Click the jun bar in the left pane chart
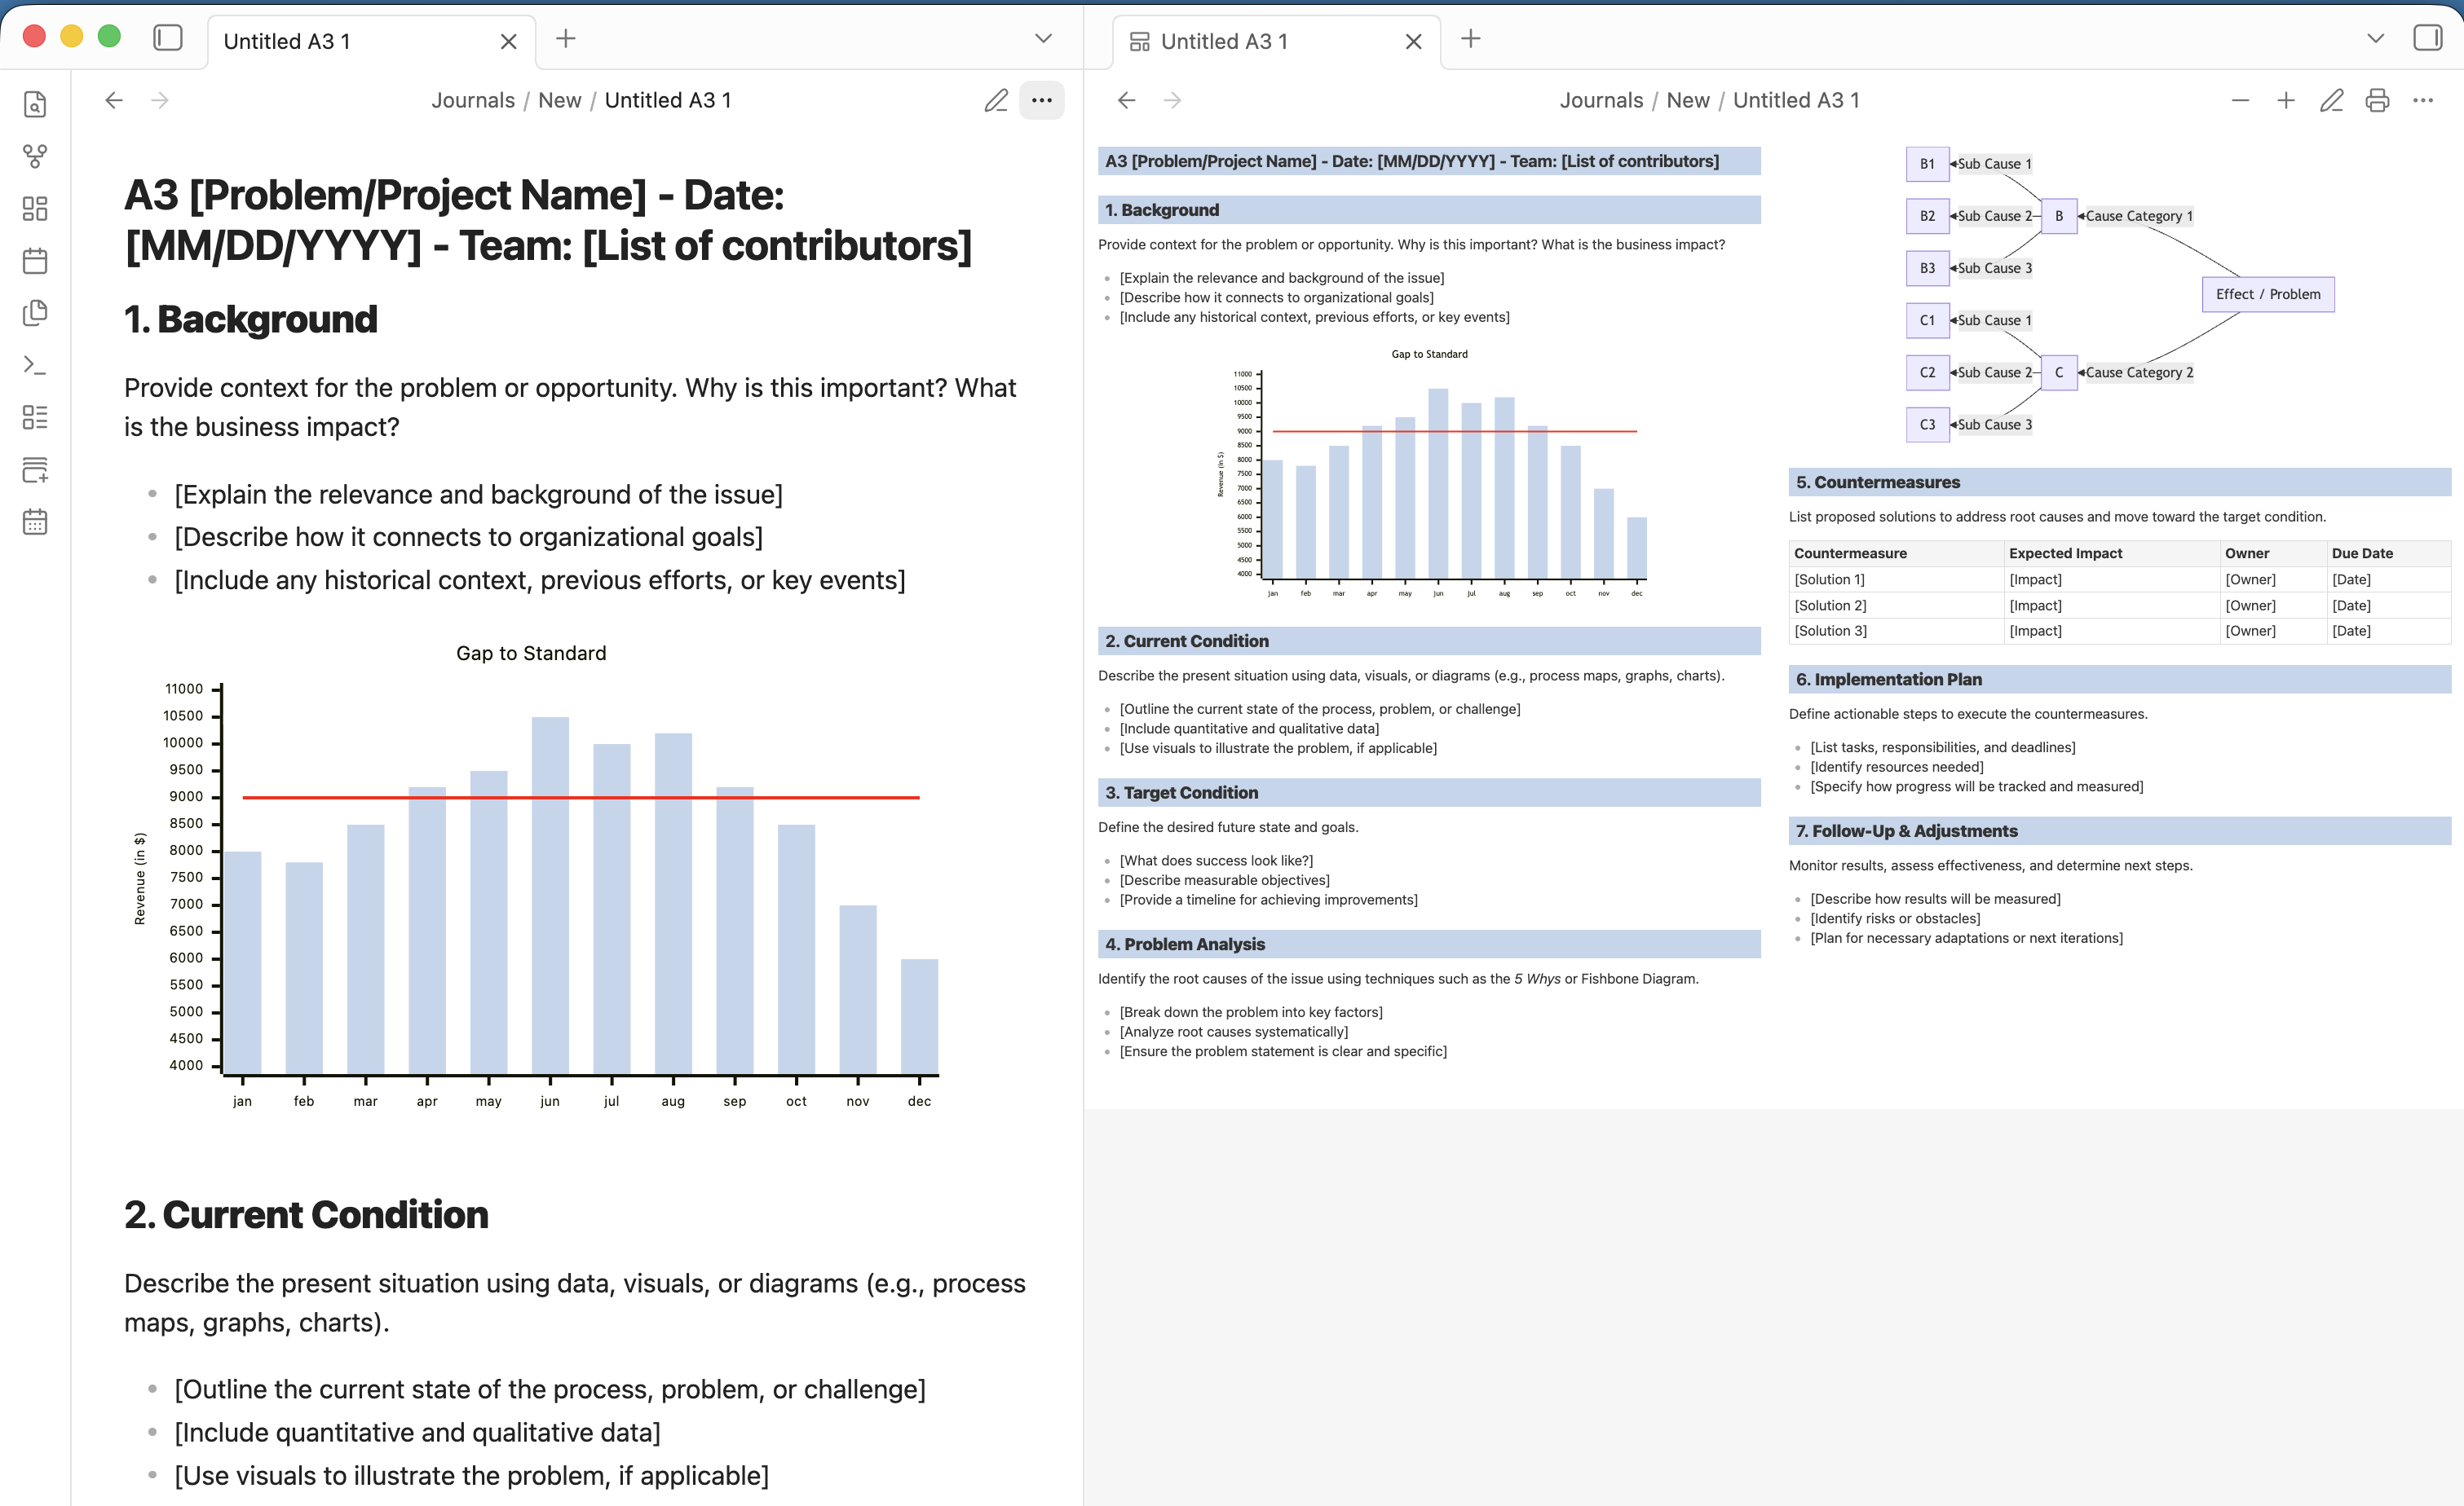Screen dimensions: 2464x1506 [x=550, y=896]
